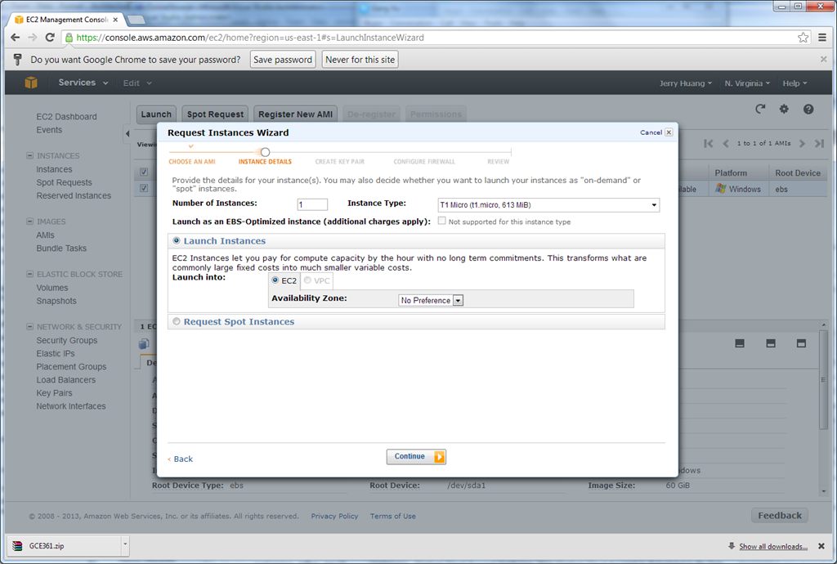Open Spot Requests in sidebar

(64, 182)
